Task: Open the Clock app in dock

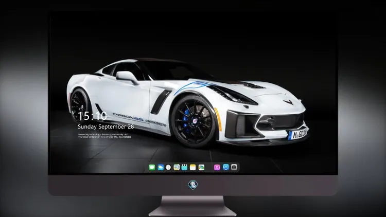Action: (168, 167)
